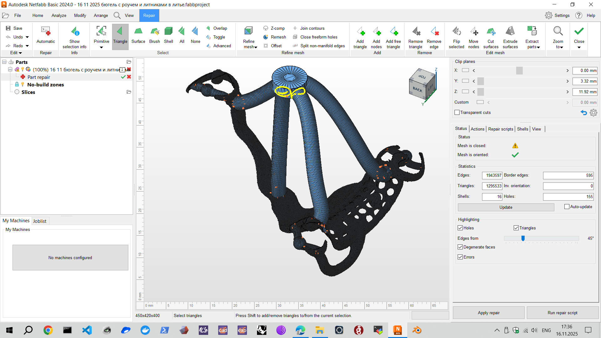Flip the selected triangles
Image resolution: width=601 pixels, height=338 pixels.
click(457, 36)
